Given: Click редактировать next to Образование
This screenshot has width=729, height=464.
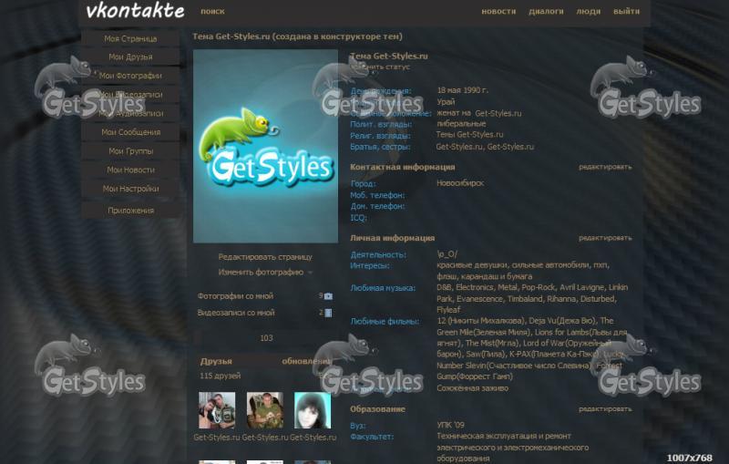Looking at the screenshot, I should [605, 409].
